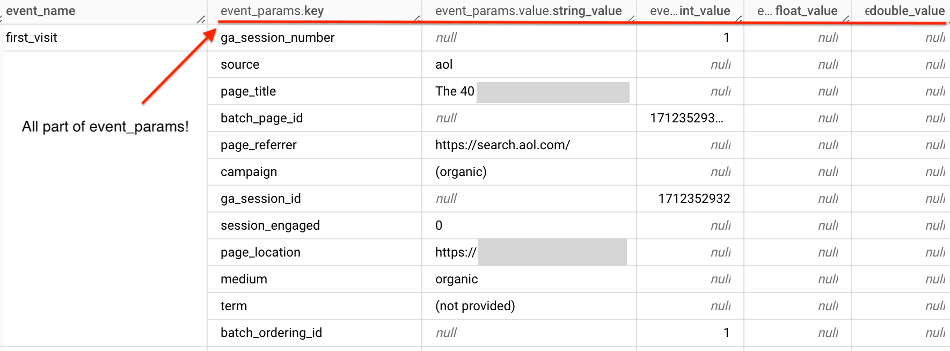This screenshot has width=950, height=351.
Task: Click the double_value column header
Action: click(x=904, y=11)
